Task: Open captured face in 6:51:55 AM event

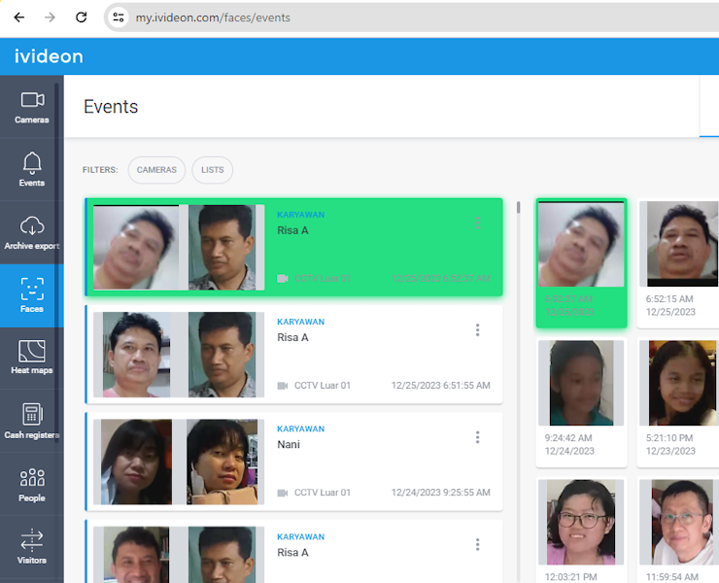Action: point(136,355)
